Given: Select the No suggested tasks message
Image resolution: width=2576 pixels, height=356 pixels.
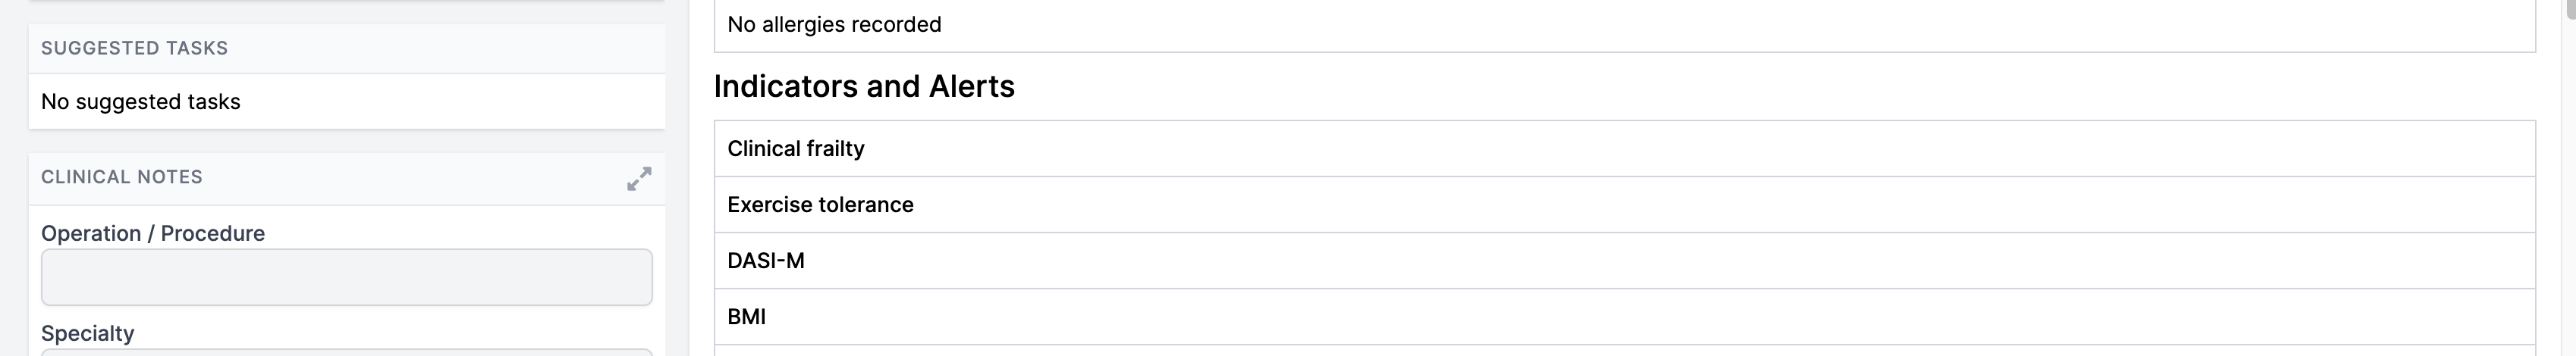Looking at the screenshot, I should [141, 101].
